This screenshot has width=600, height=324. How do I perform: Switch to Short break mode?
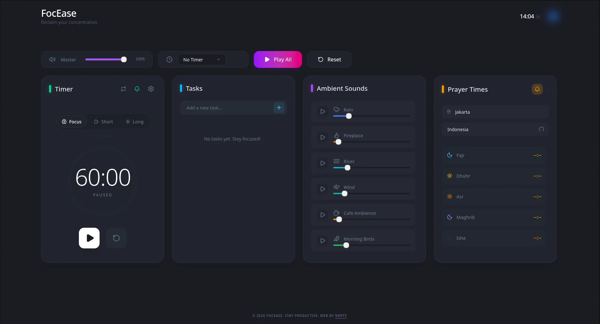coord(103,121)
